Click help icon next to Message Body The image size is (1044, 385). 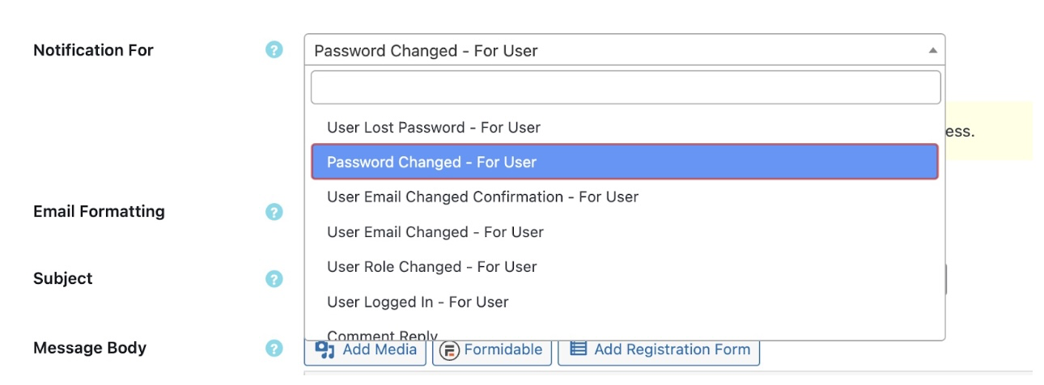click(274, 349)
